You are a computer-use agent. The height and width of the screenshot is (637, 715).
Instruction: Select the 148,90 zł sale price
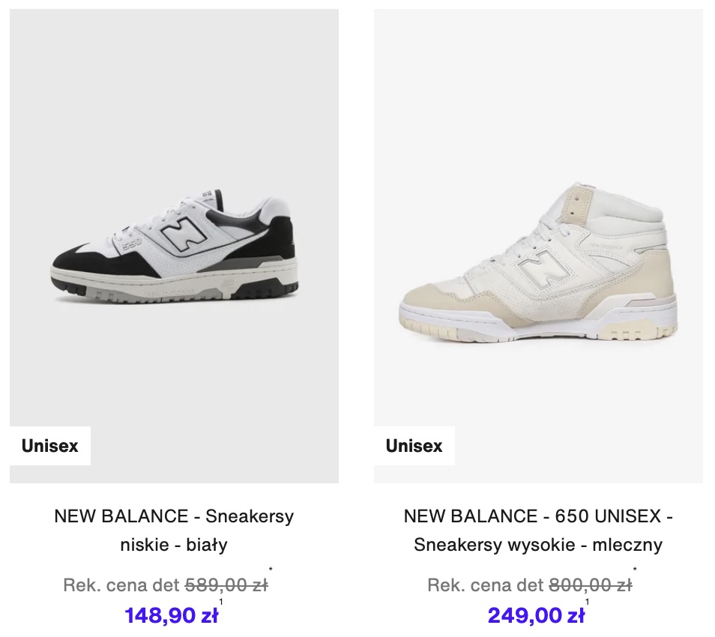[172, 615]
